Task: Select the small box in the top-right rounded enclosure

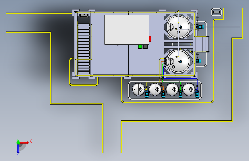Action: pos(216,12)
